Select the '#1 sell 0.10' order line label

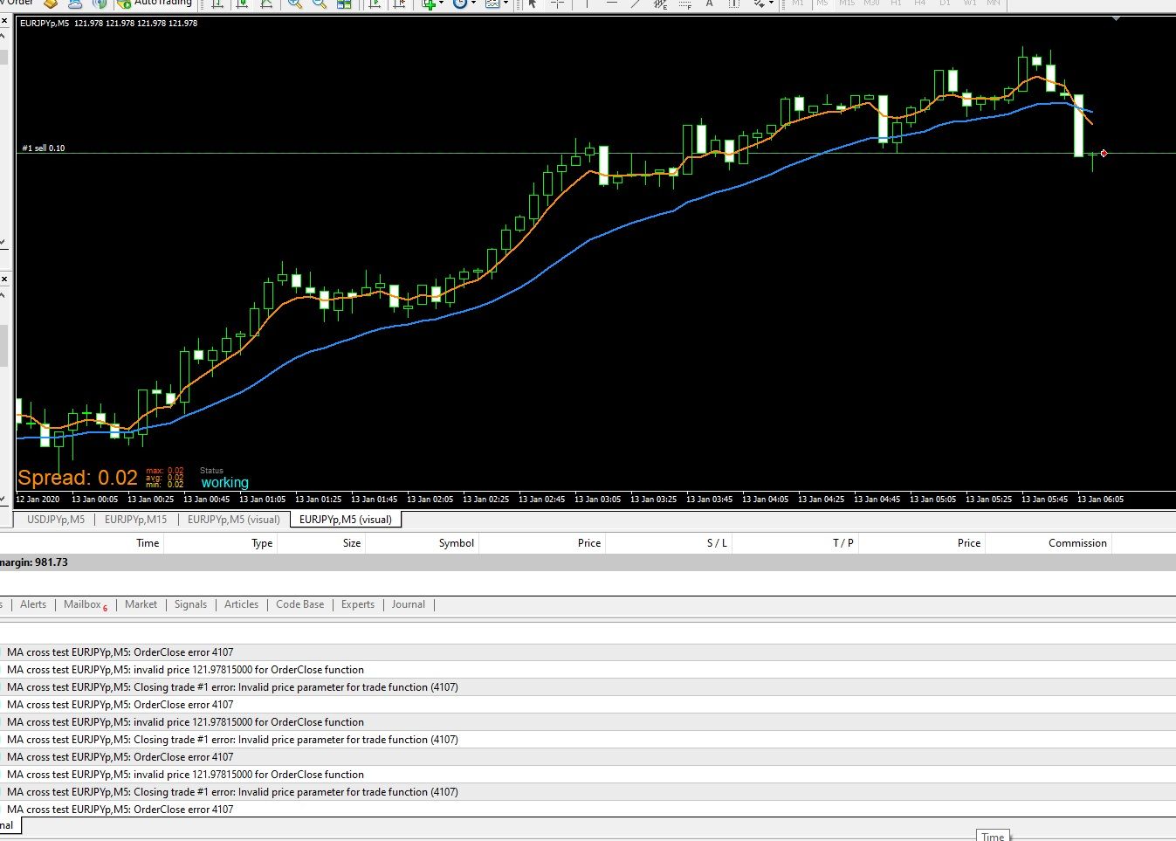pyautogui.click(x=44, y=148)
